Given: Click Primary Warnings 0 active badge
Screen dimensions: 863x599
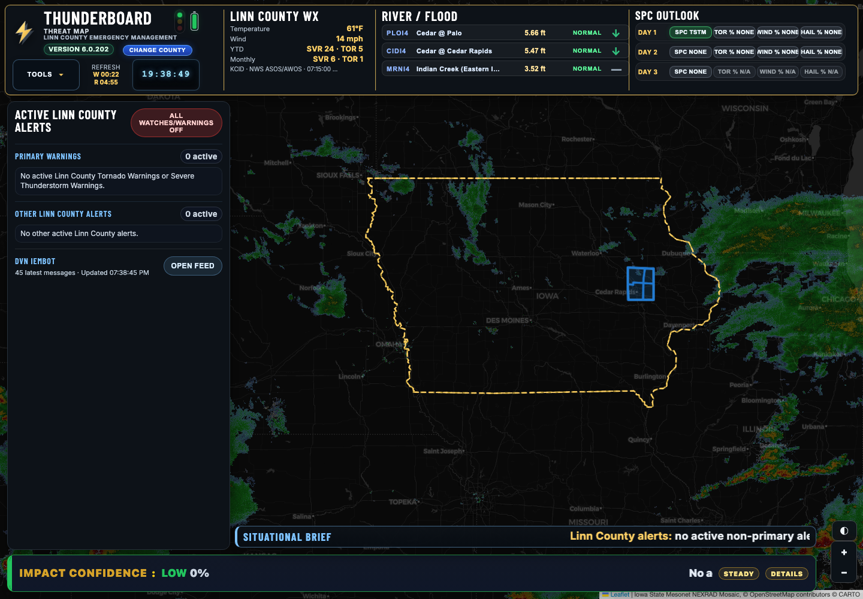Looking at the screenshot, I should 201,156.
